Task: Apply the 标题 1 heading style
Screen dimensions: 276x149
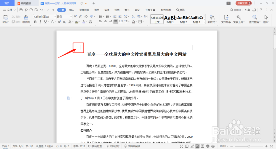Action: (170, 19)
